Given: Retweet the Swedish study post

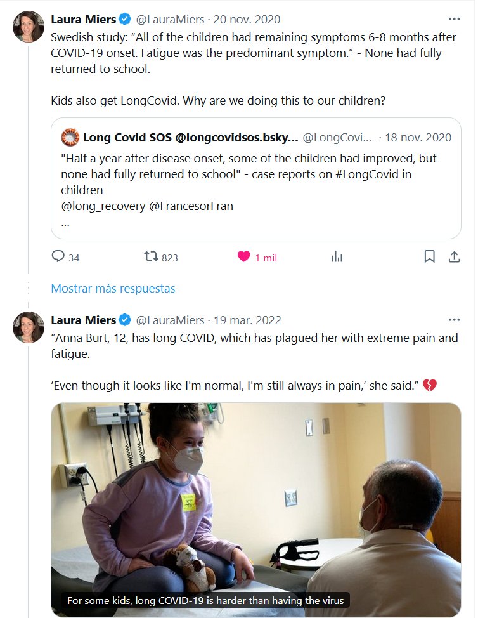Looking at the screenshot, I should pyautogui.click(x=151, y=257).
